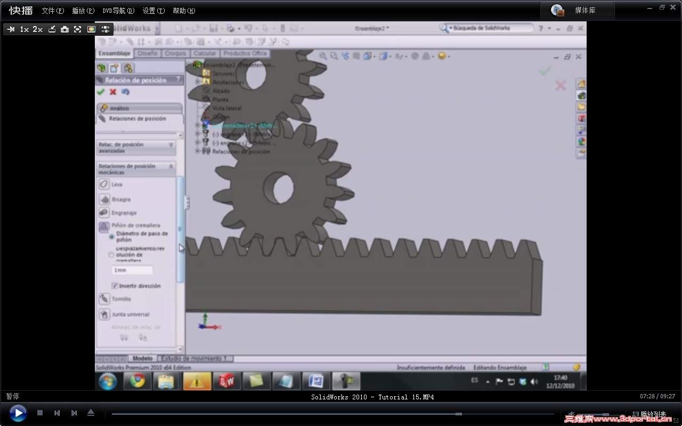Select Vista lateral in feature tree

[227, 108]
